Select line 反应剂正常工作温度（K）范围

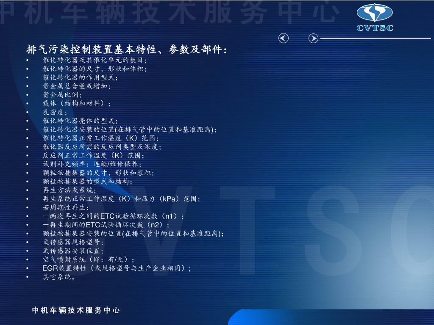pyautogui.click(x=94, y=155)
